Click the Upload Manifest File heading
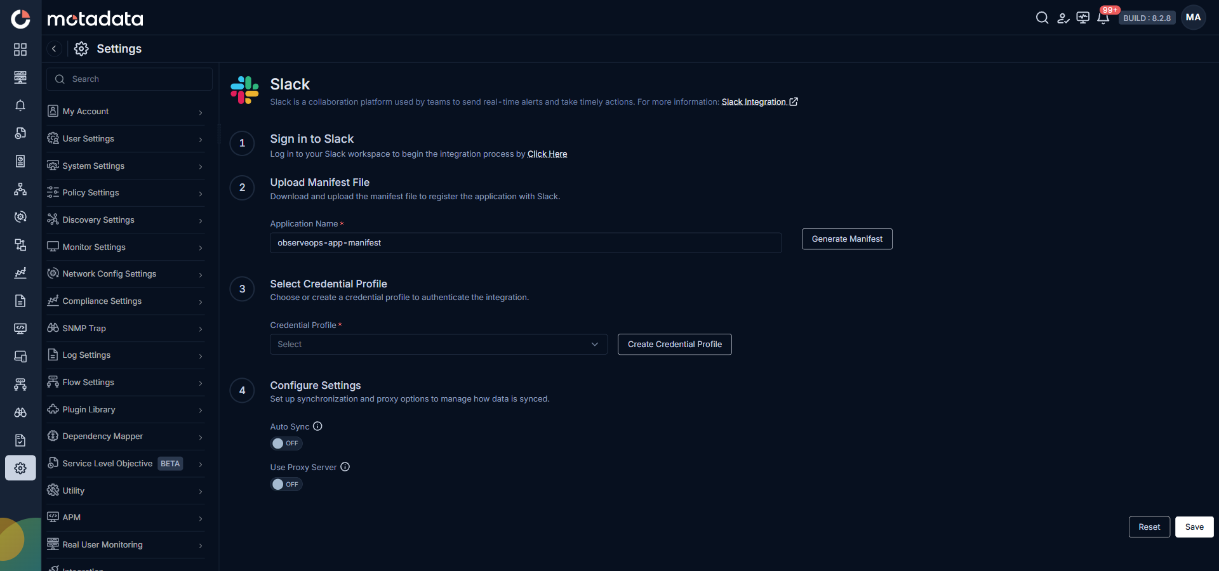1219x571 pixels. (320, 183)
